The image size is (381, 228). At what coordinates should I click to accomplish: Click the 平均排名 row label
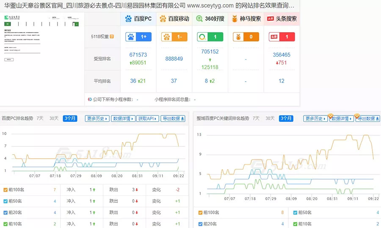(102, 81)
